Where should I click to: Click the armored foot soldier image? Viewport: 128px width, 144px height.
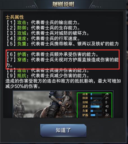[19, 108]
